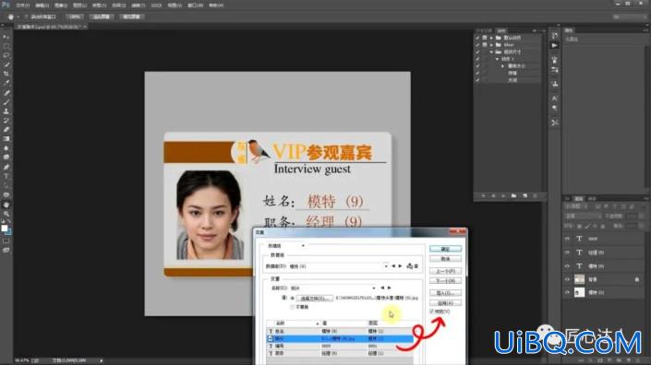Viewport: 651px width, 365px height.
Task: Select the Rectangular Marquee tool
Action: 6,46
